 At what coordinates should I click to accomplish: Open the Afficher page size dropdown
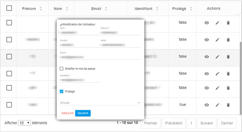click(x=24, y=123)
